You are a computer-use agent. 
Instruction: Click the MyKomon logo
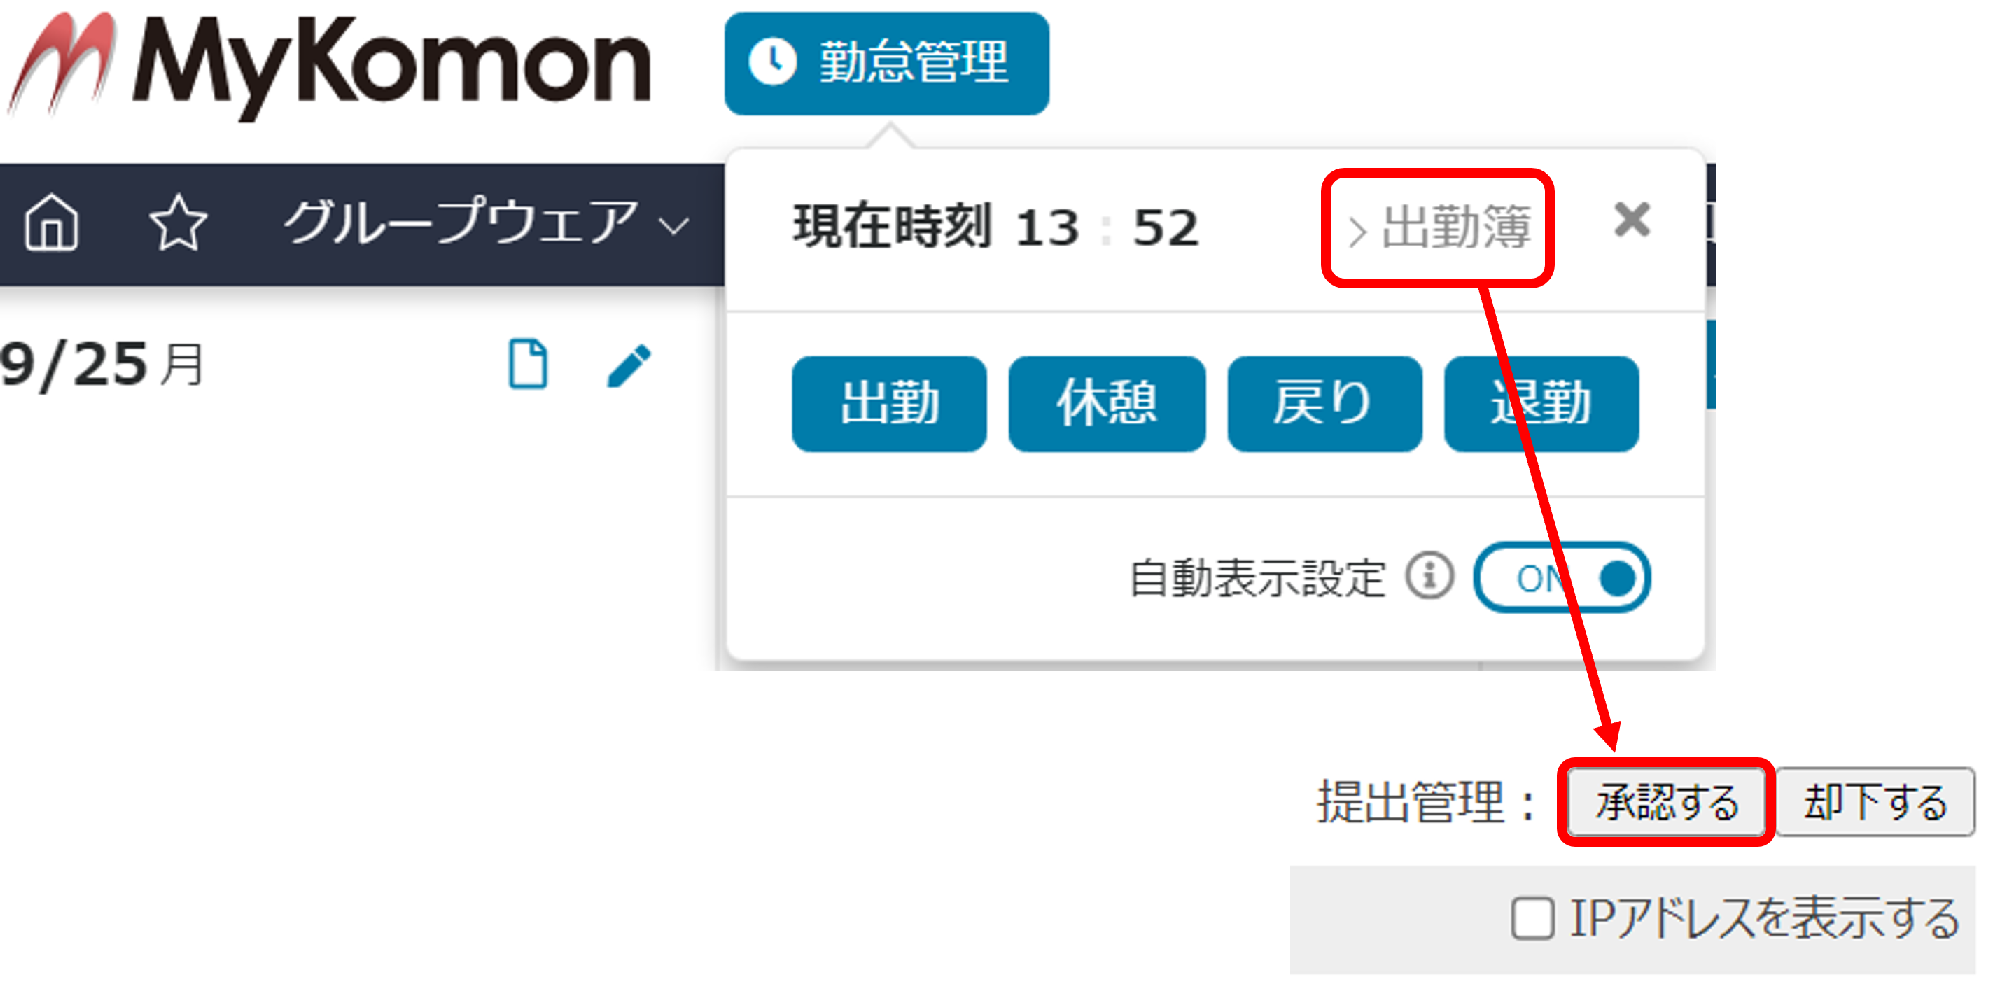[x=329, y=66]
